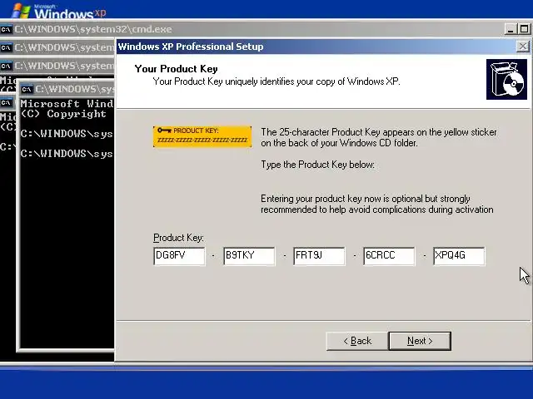This screenshot has width=533, height=399.
Task: Focus the fourth product key field 6CRCC
Action: pyautogui.click(x=389, y=256)
